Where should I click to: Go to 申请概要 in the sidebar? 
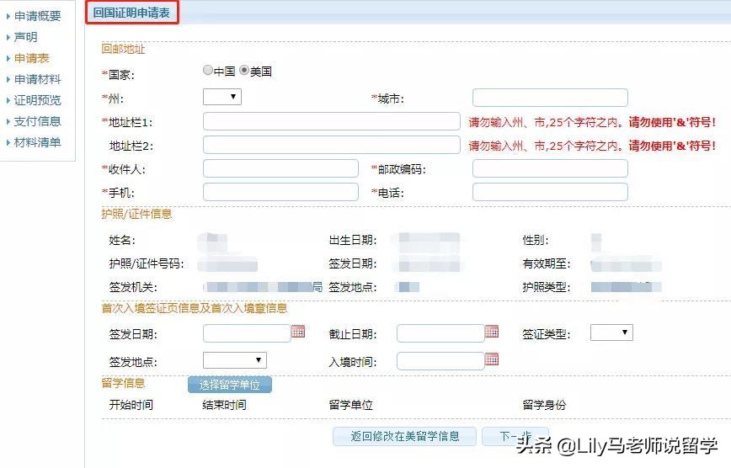38,16
